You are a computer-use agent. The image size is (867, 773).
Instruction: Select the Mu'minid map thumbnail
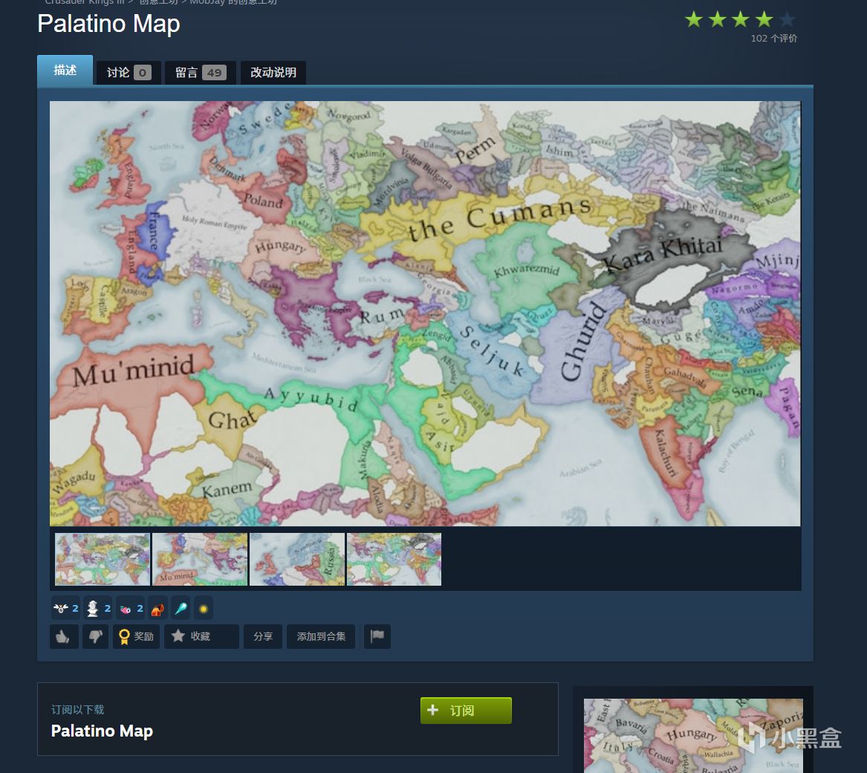coord(200,559)
